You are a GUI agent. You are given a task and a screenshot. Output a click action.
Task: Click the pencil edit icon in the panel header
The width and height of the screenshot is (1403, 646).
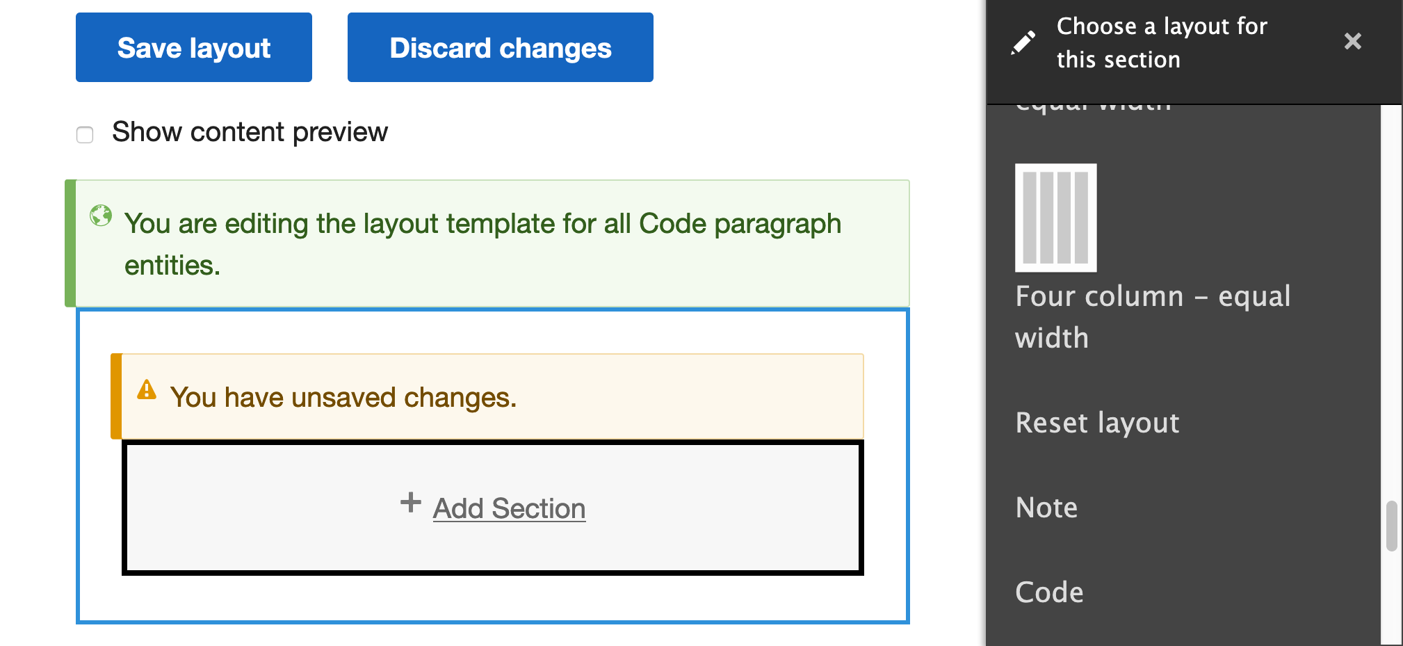[x=1022, y=42]
